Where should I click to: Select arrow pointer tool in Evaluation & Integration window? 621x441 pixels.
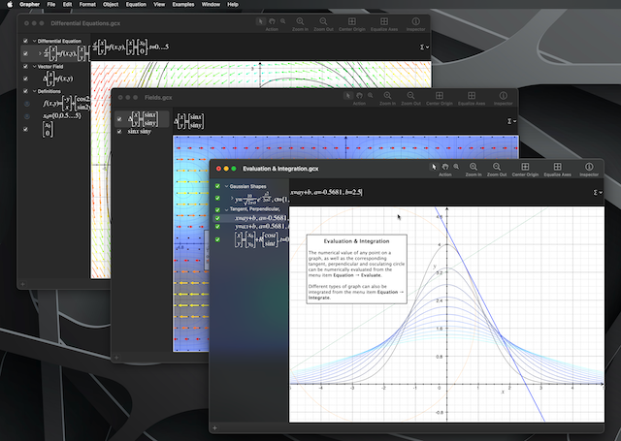pyautogui.click(x=434, y=167)
